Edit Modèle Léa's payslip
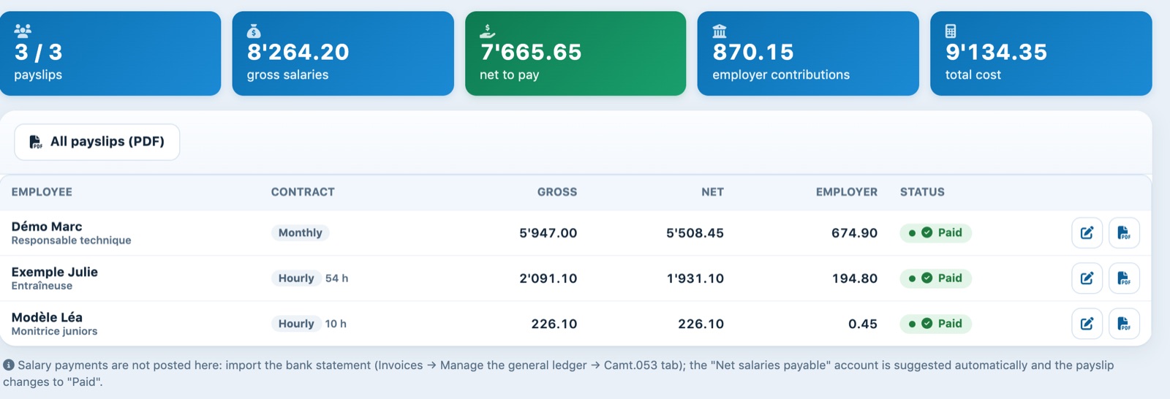 [x=1087, y=324]
